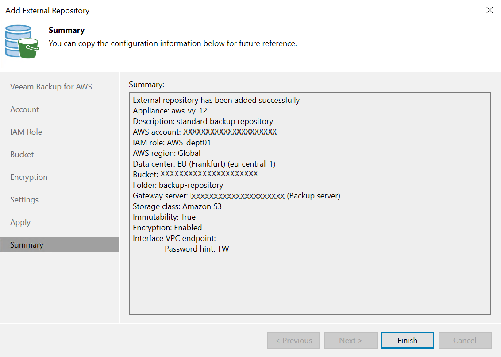Click the Finish button
The width and height of the screenshot is (501, 357).
(x=407, y=341)
